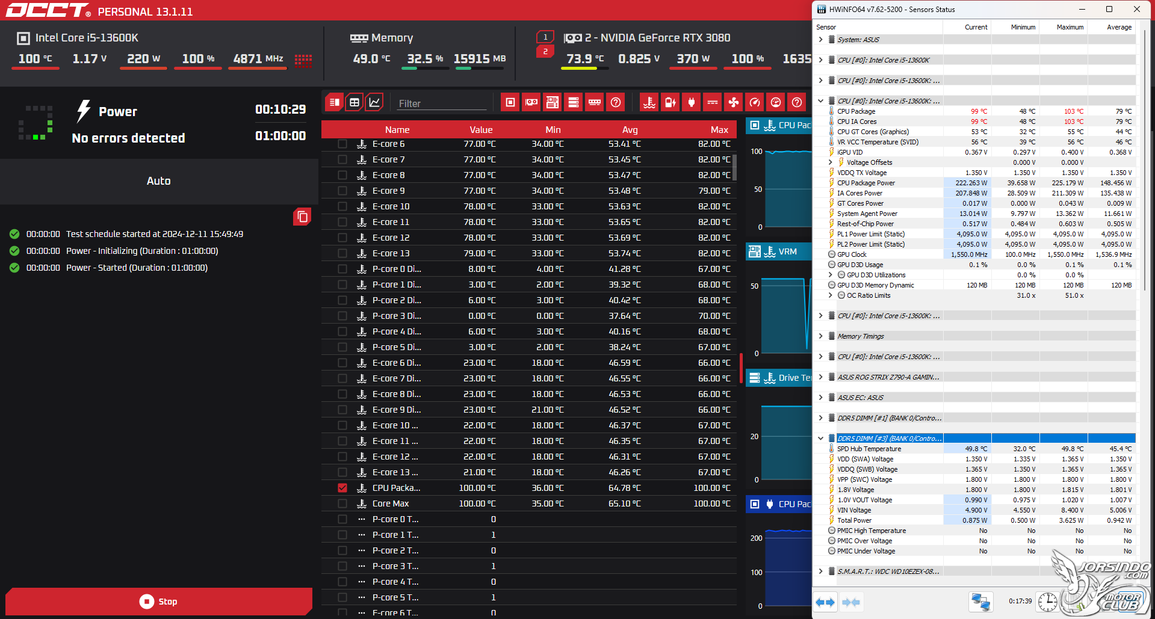Click HWiNFO Maximum column header
The width and height of the screenshot is (1155, 619).
point(1063,27)
